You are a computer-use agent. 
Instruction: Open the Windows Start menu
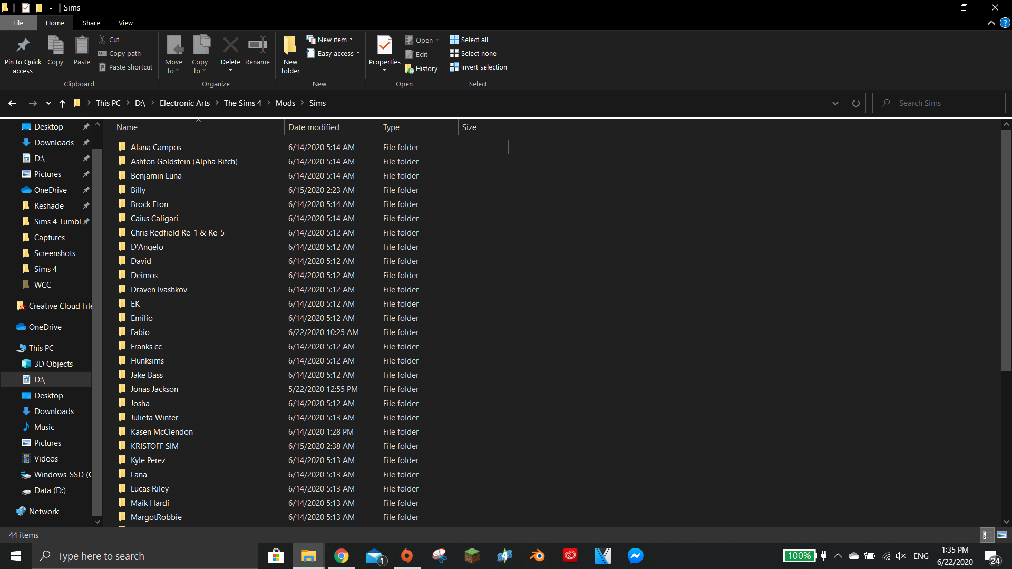16,556
